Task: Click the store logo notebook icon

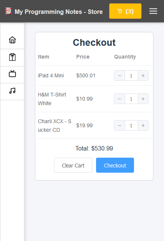Action: (8, 11)
